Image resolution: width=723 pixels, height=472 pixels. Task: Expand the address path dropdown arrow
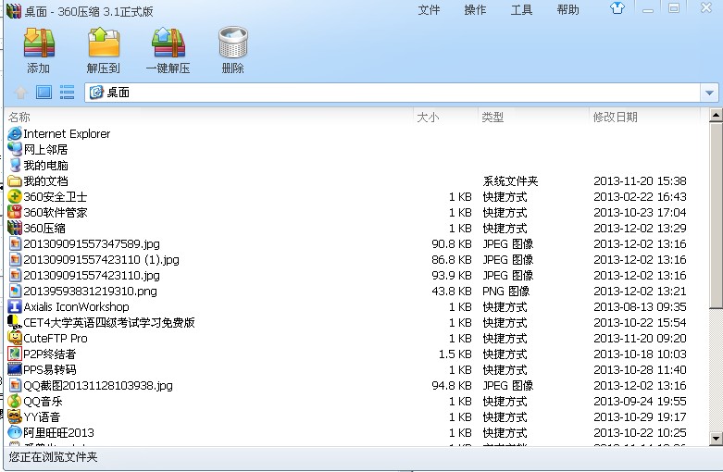(x=709, y=93)
